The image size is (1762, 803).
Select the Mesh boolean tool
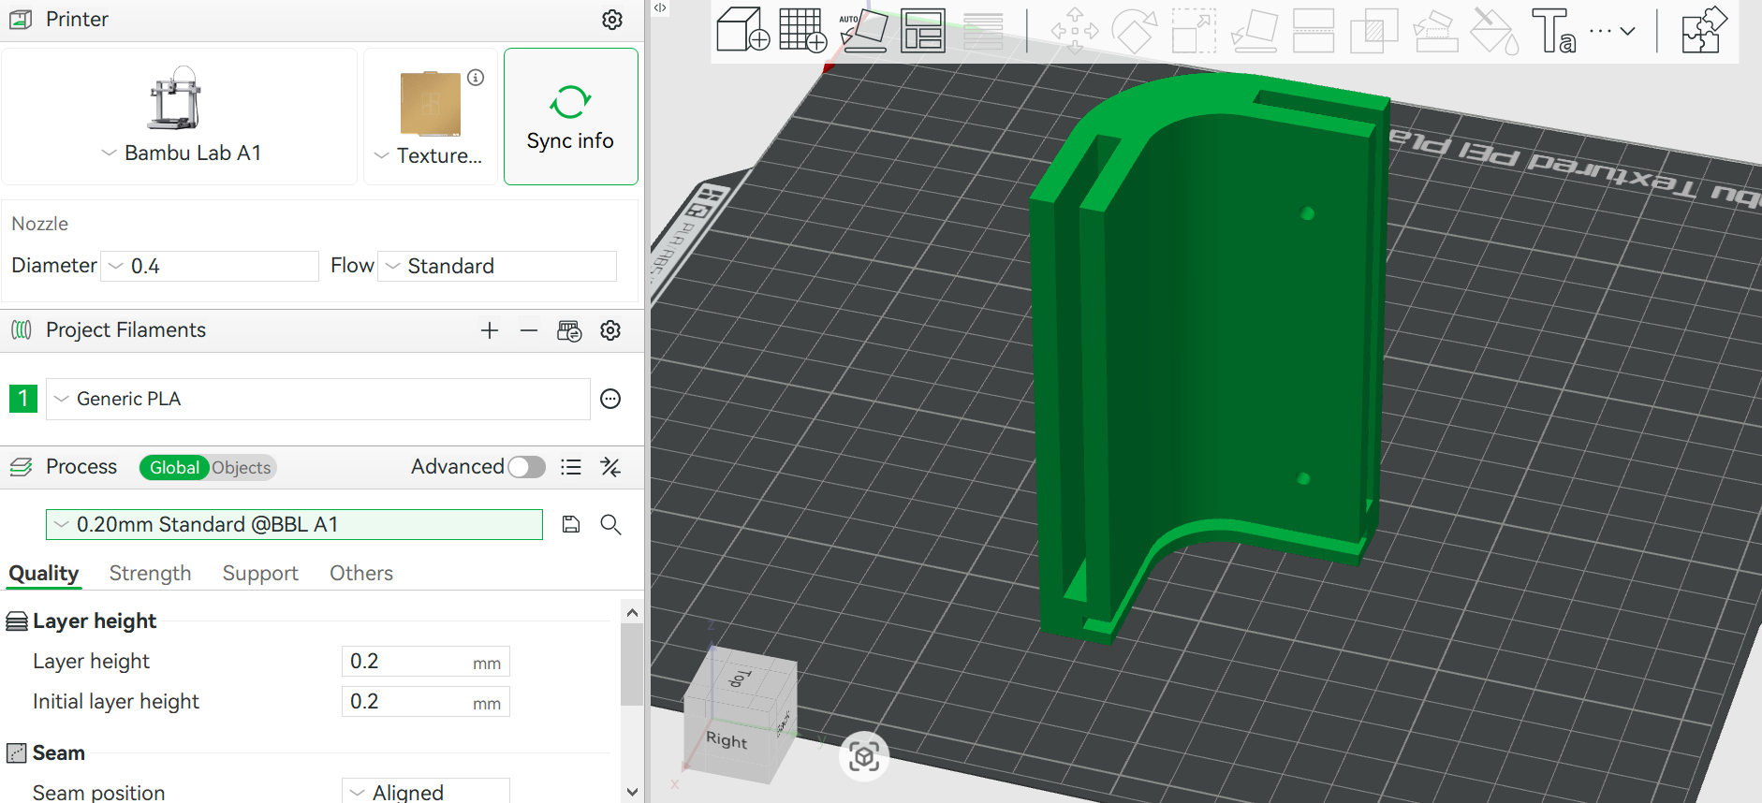(x=1373, y=30)
